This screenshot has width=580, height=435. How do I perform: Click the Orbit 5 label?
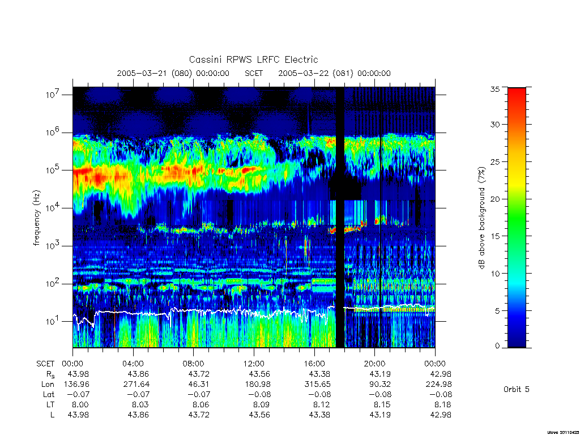517,389
